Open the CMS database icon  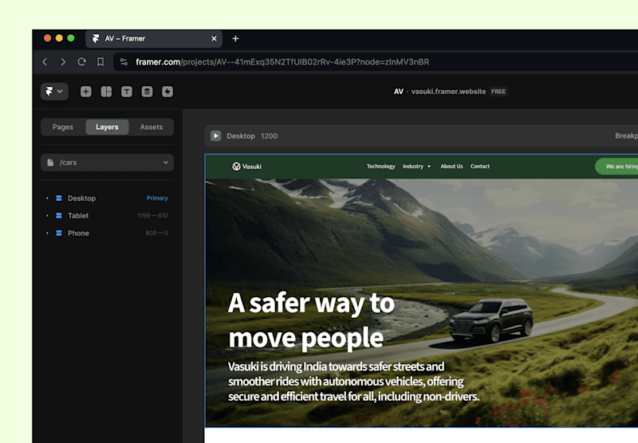(147, 92)
